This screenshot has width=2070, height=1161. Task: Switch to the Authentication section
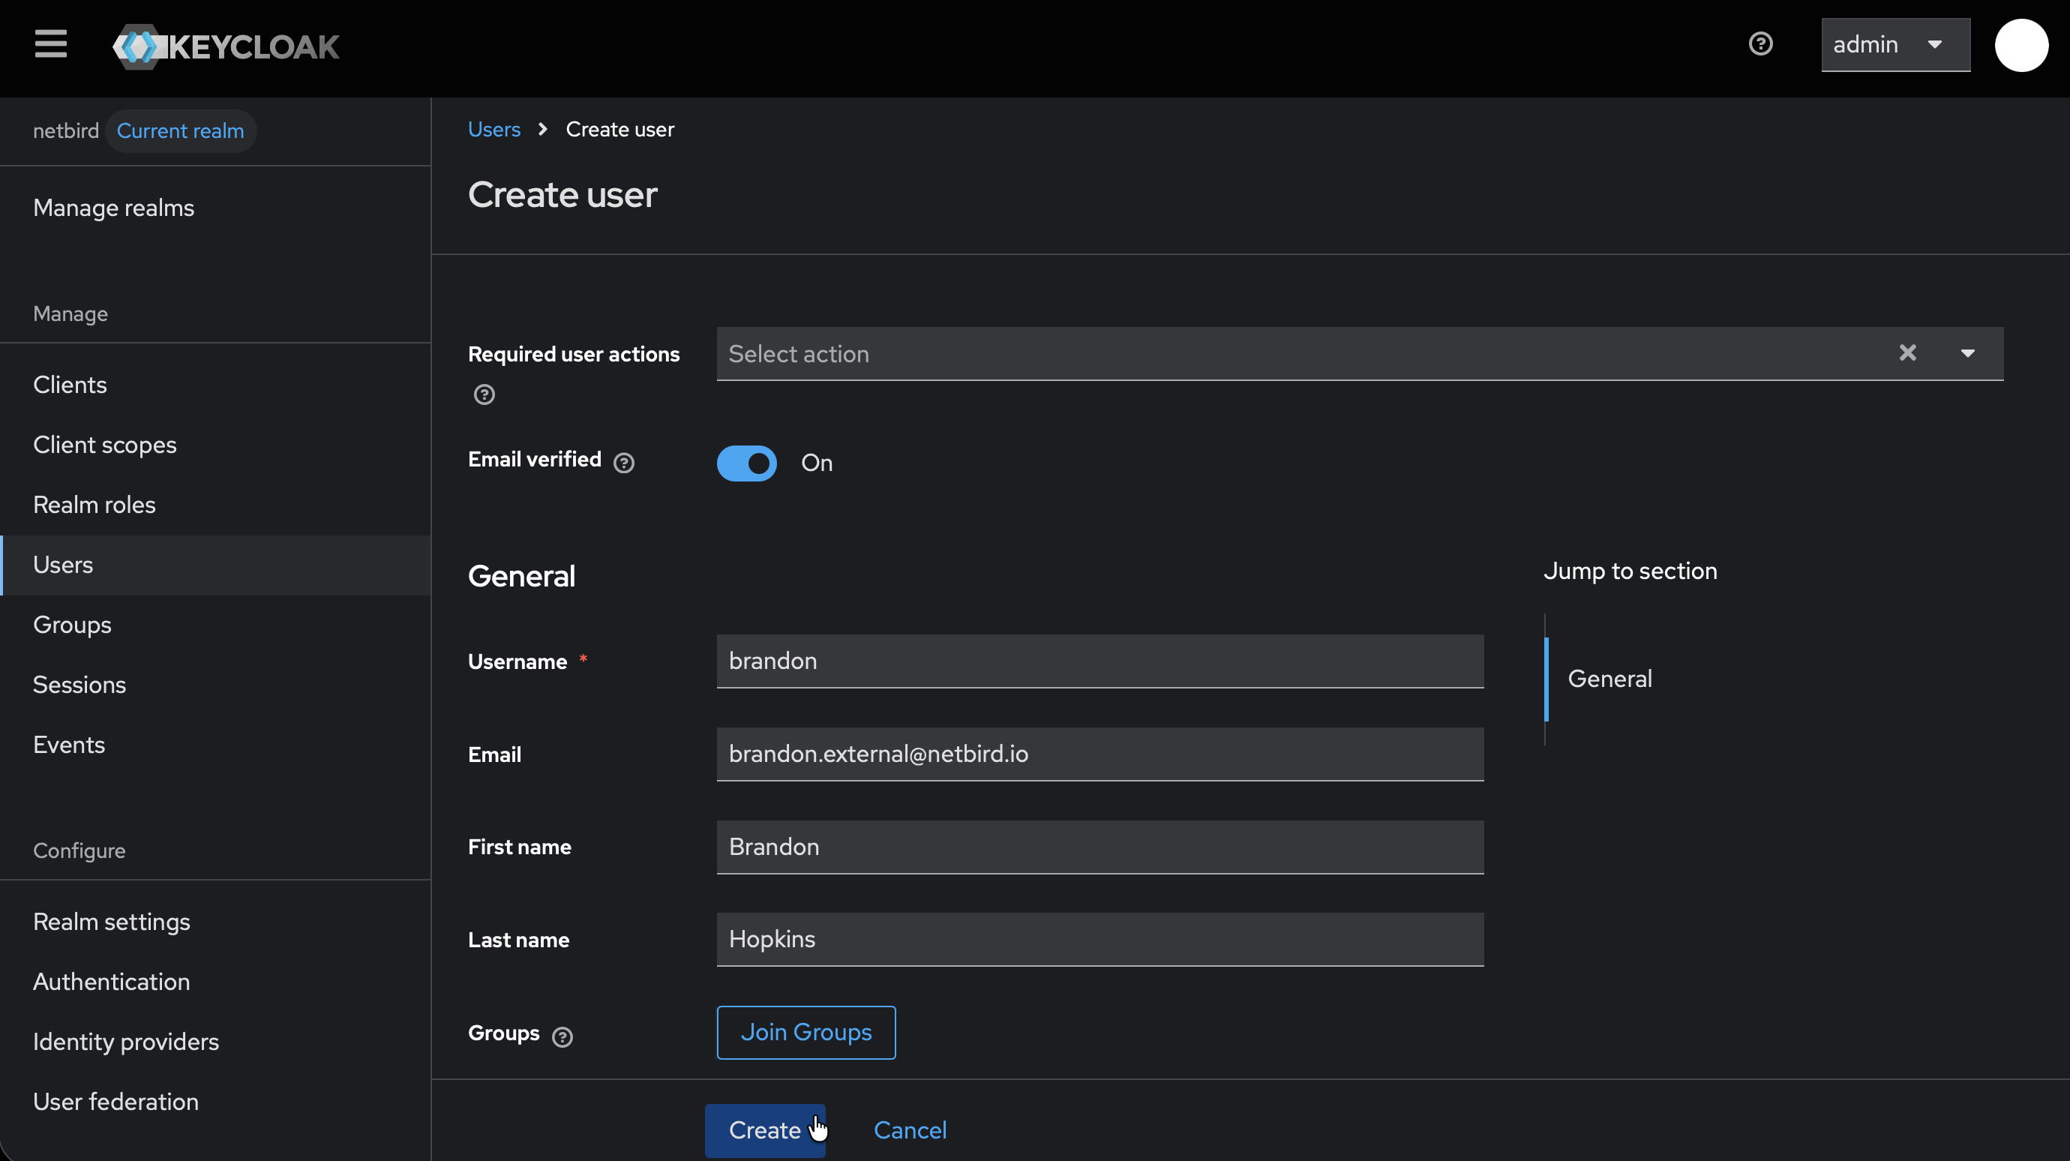[111, 982]
